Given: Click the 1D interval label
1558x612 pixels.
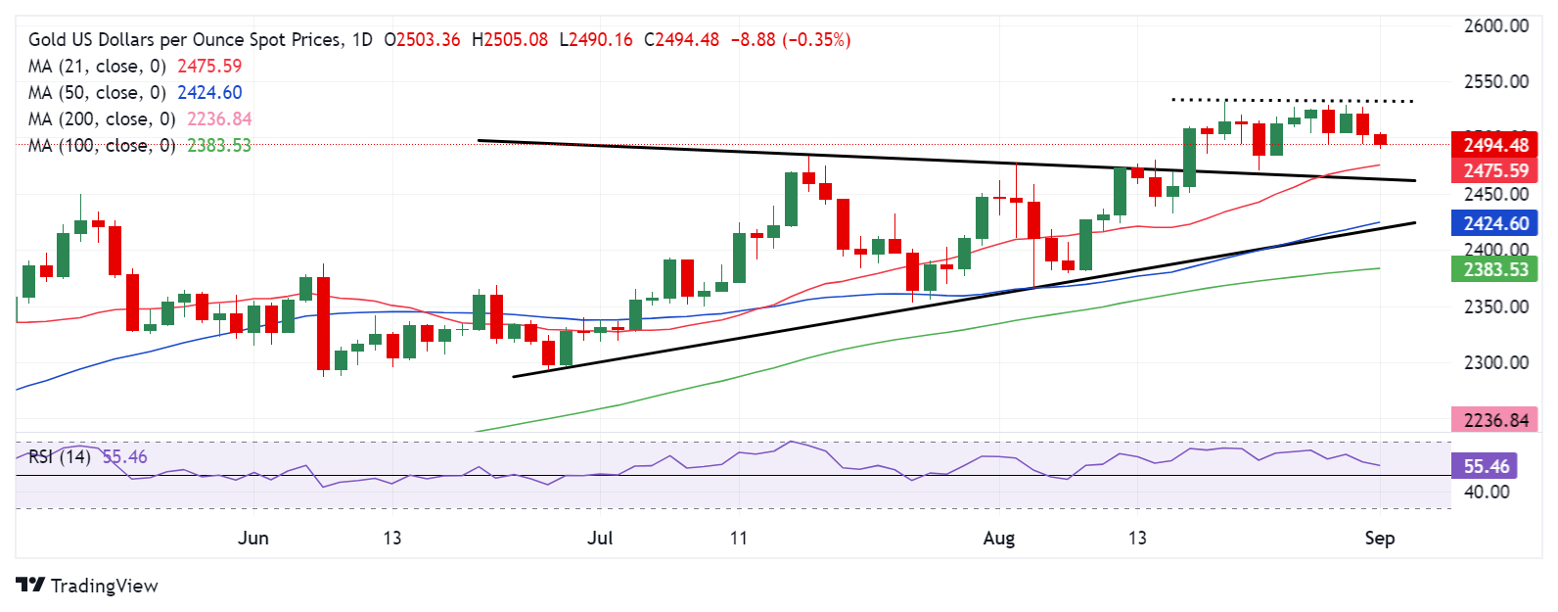Looking at the screenshot, I should point(362,40).
